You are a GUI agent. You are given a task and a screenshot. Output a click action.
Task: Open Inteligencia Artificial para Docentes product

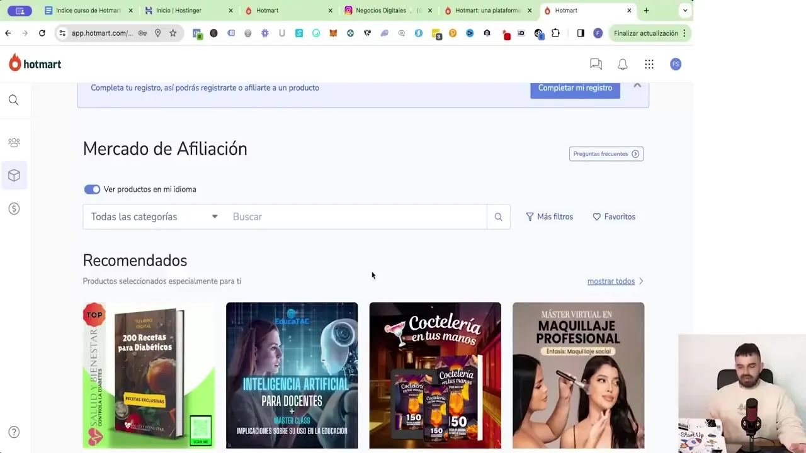point(292,376)
